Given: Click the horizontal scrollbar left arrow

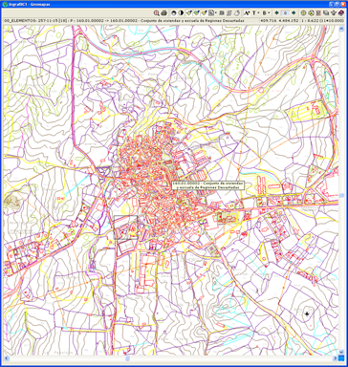Looking at the screenshot, I should (x=7, y=358).
